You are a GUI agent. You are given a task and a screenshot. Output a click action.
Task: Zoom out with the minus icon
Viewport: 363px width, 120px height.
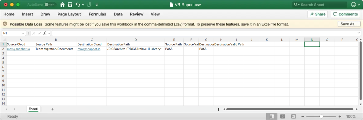[302, 116]
